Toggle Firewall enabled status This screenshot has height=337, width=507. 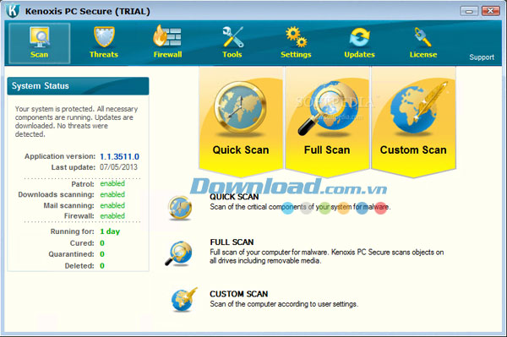click(x=112, y=216)
